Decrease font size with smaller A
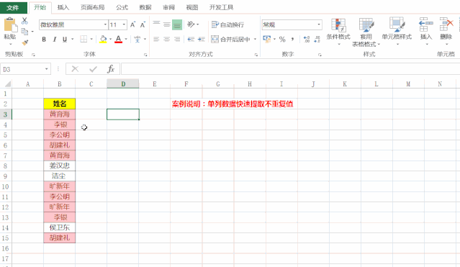The width and height of the screenshot is (460, 267). pos(143,25)
